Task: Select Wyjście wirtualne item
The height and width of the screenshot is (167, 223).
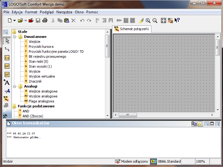Action: 42,76
